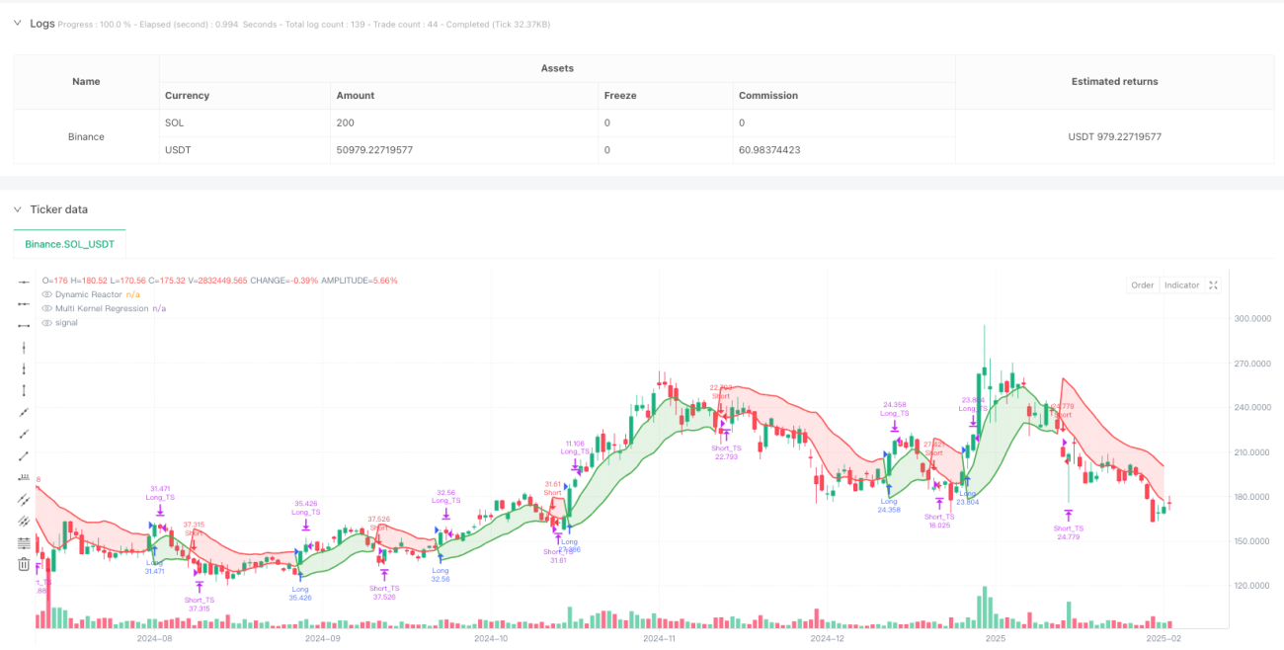
Task: Select the parallel channel drawing tool
Action: coord(24,499)
